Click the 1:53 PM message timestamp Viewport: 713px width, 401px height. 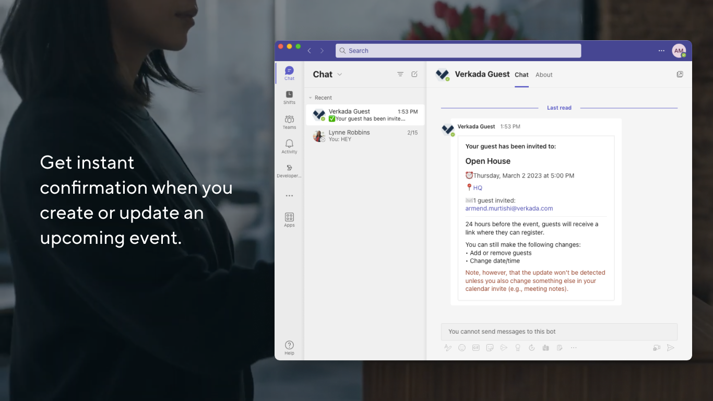click(510, 126)
